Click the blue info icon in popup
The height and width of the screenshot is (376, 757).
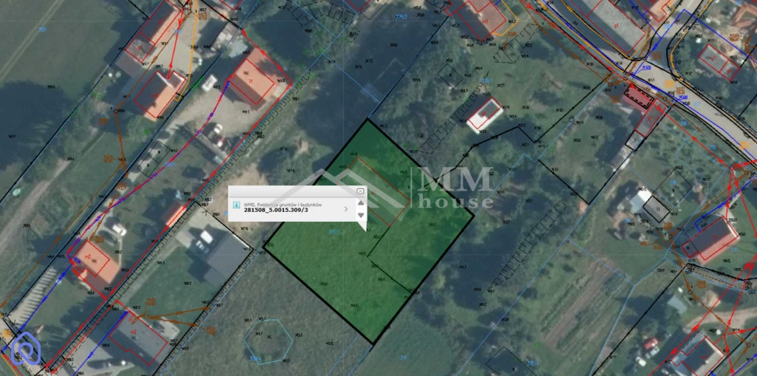tap(235, 205)
